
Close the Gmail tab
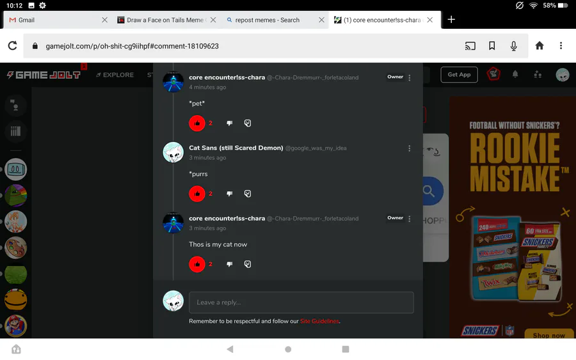click(105, 20)
